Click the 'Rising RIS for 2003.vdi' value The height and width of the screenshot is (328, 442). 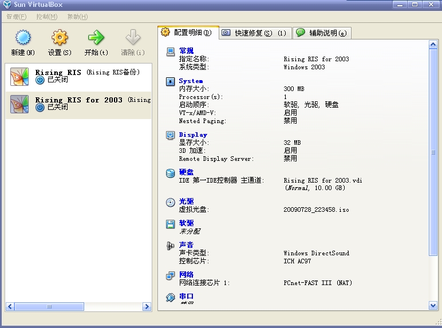point(323,180)
